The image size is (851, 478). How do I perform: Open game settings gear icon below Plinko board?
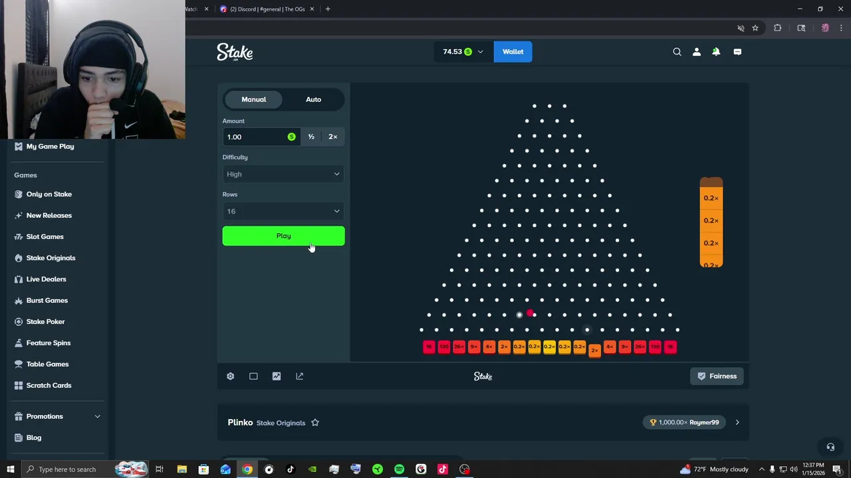(230, 376)
